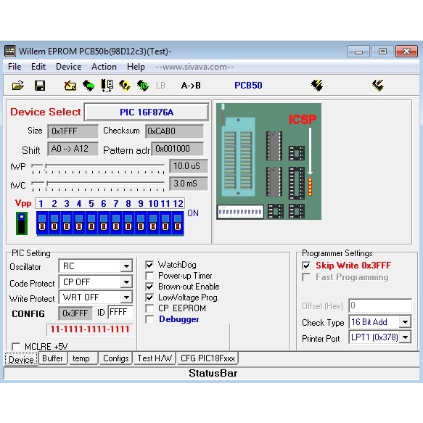Click the chip check-mark verify icon

378,86
